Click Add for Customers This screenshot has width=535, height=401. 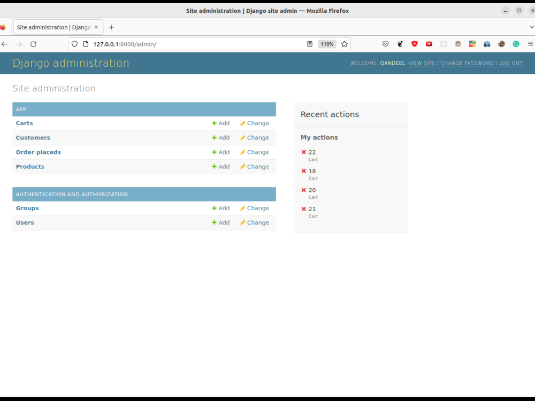click(x=221, y=138)
